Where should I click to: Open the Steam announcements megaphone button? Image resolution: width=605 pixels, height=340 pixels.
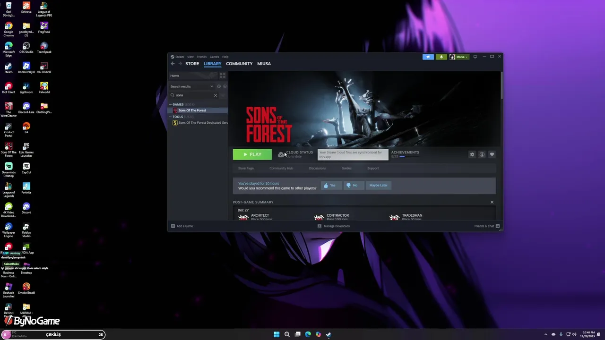point(428,57)
